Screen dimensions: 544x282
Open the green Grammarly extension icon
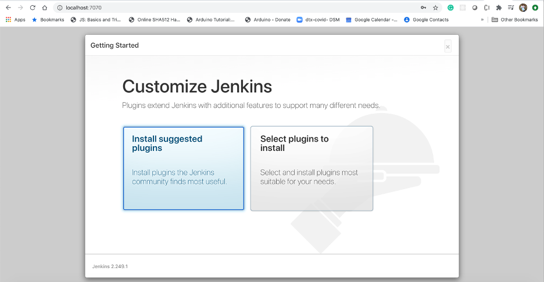[x=450, y=8]
